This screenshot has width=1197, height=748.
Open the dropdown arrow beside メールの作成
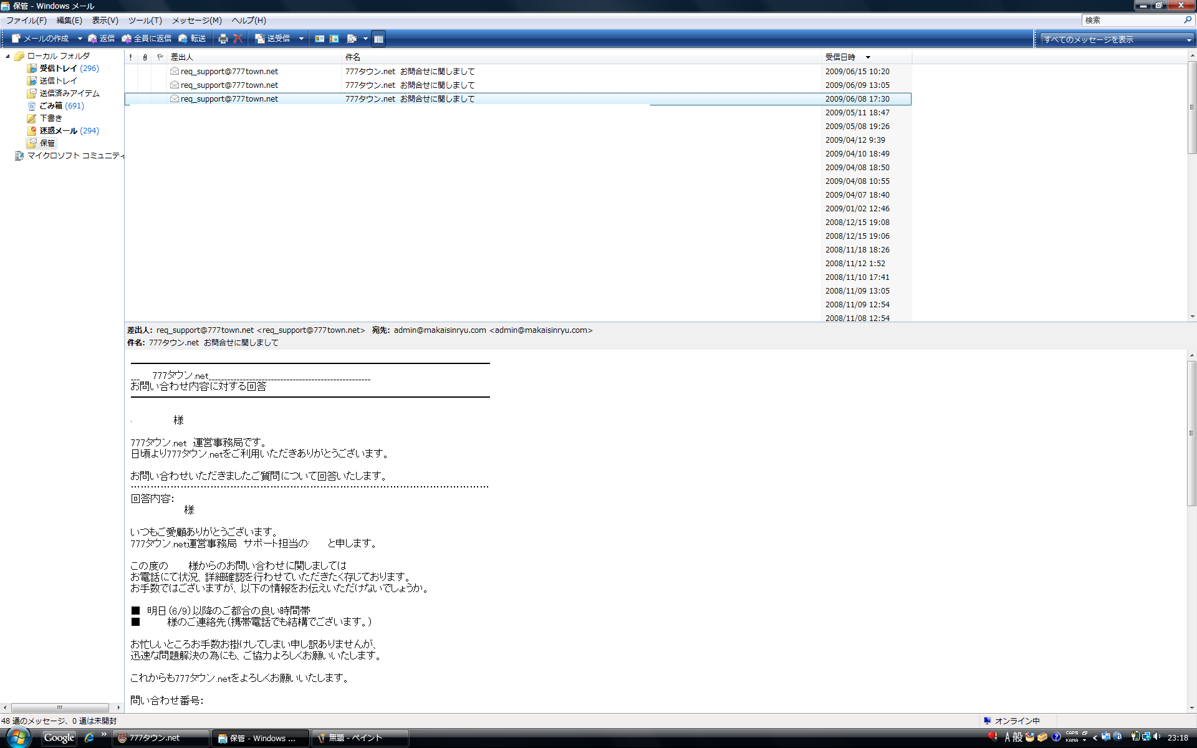(80, 39)
